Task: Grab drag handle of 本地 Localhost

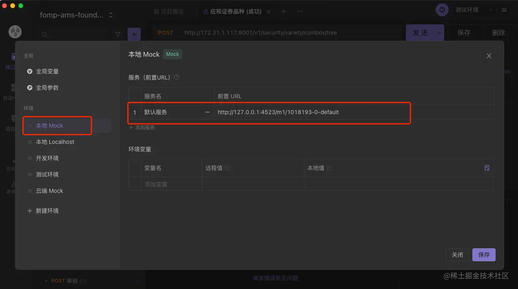Action: [29, 142]
